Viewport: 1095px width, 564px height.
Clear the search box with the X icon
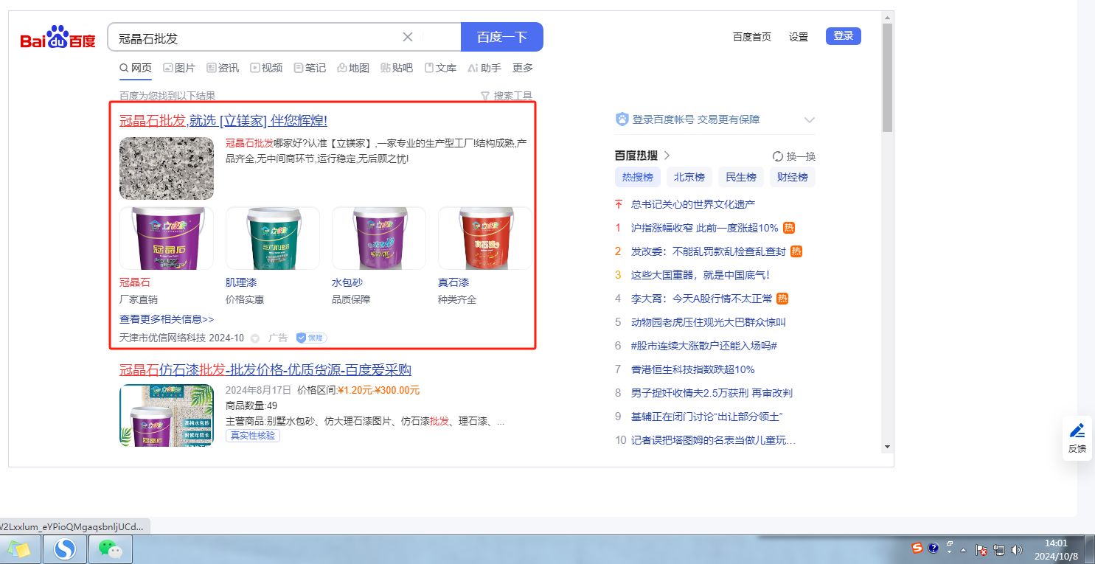pos(408,37)
